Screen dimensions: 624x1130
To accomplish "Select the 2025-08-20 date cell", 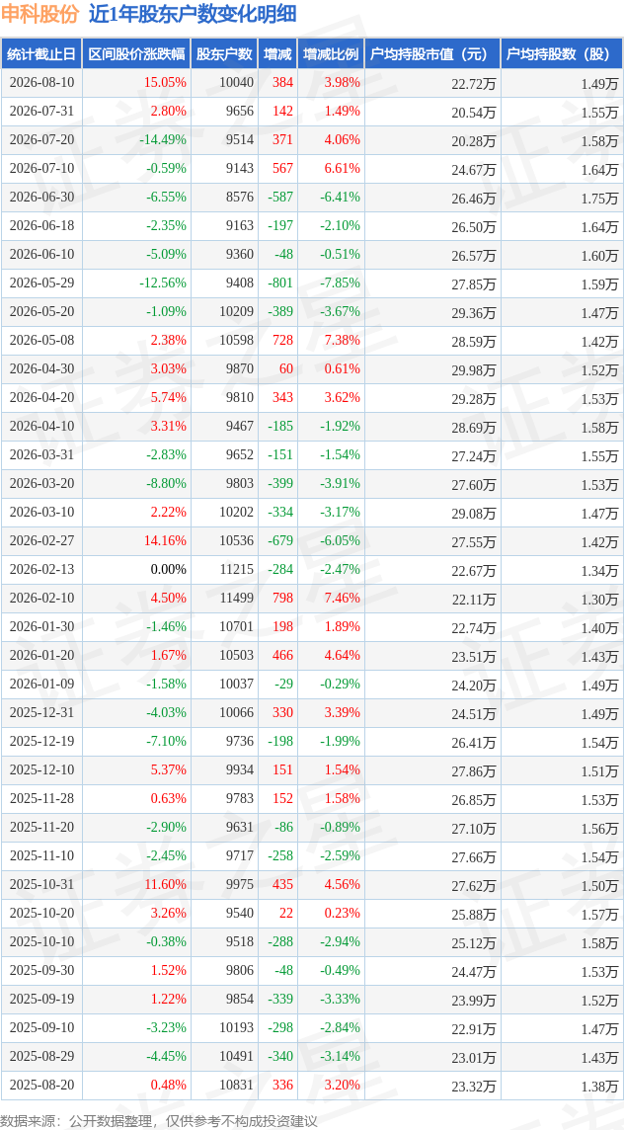I will tap(41, 1085).
